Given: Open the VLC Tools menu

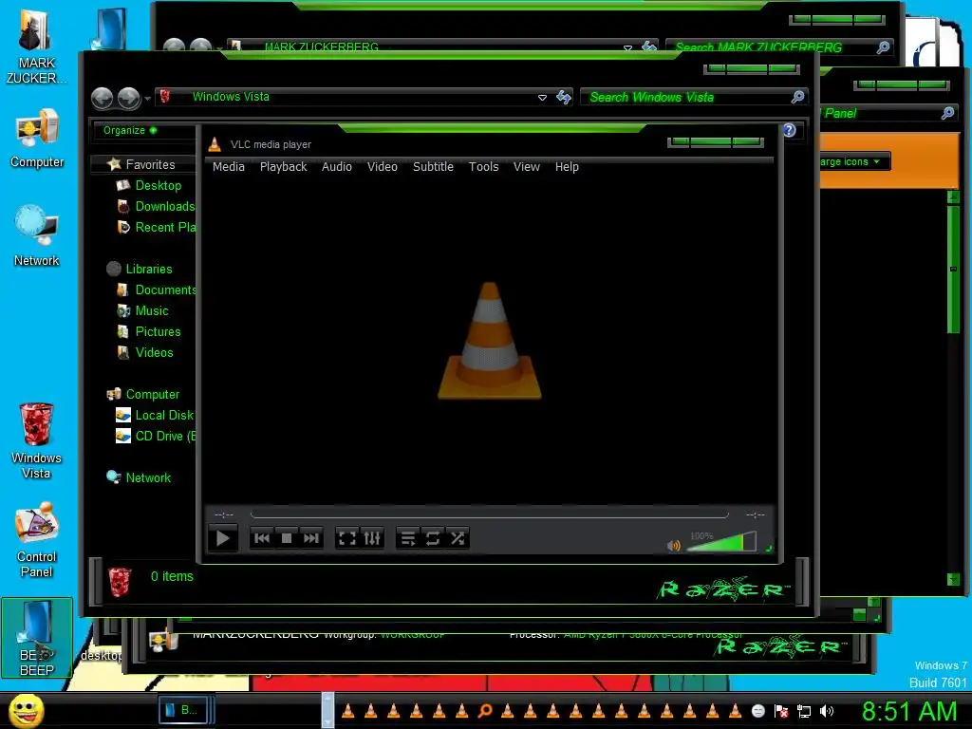Looking at the screenshot, I should (483, 167).
